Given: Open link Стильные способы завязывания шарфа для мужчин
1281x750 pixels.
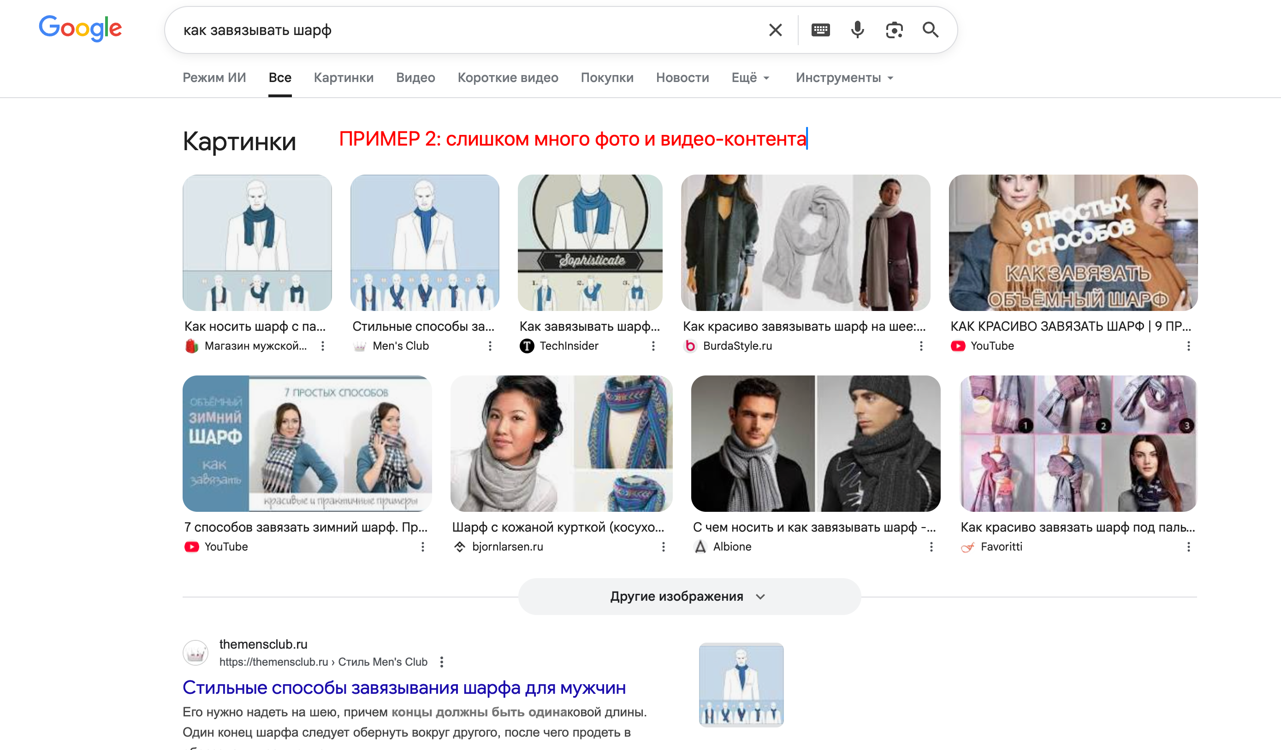Looking at the screenshot, I should pos(404,687).
